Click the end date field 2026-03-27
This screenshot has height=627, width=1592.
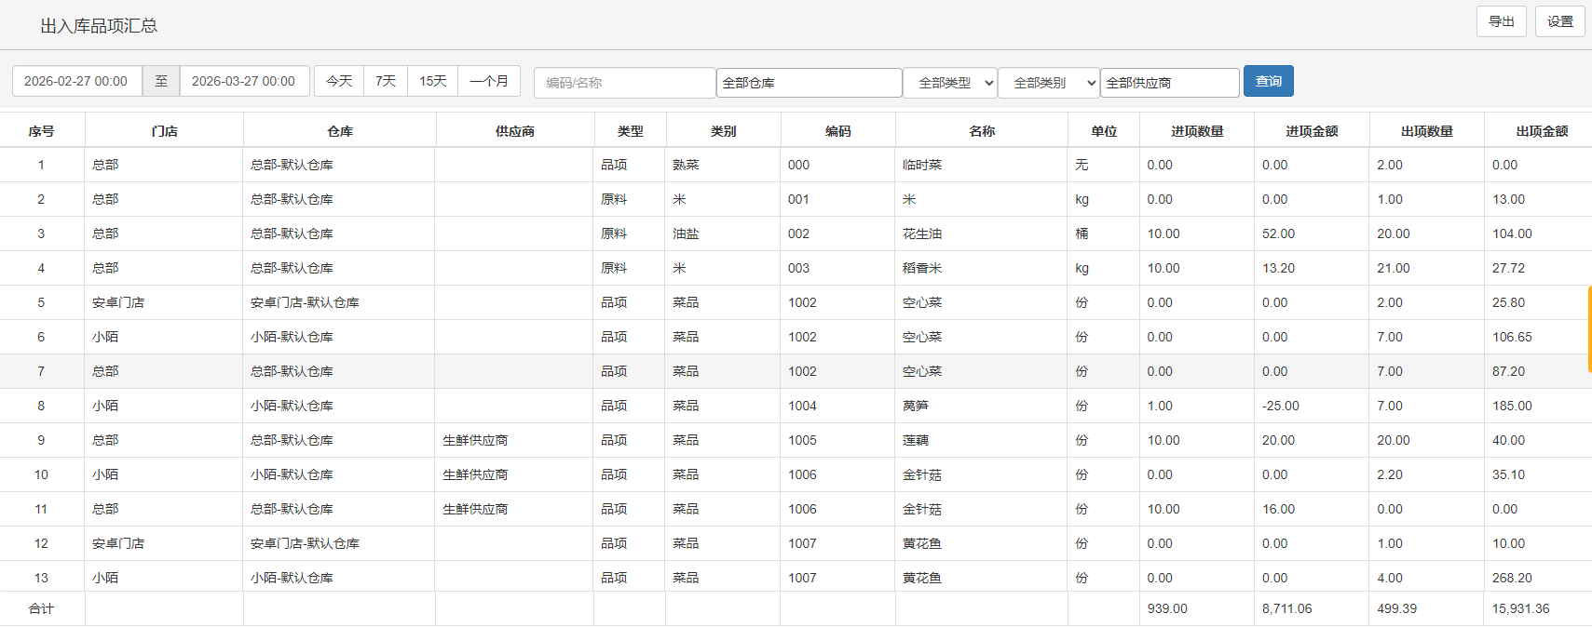[244, 82]
